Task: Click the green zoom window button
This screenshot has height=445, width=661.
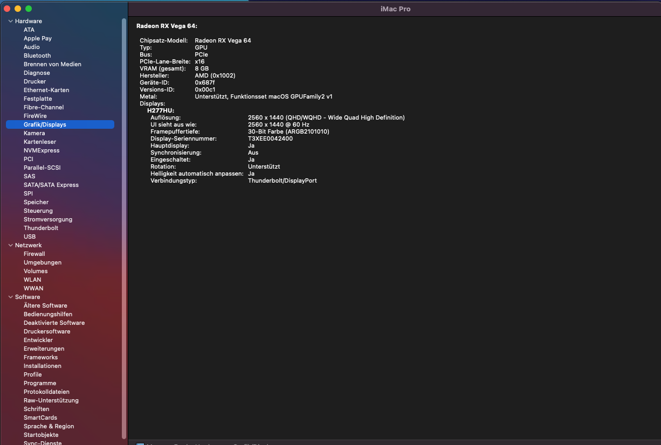Action: [29, 9]
